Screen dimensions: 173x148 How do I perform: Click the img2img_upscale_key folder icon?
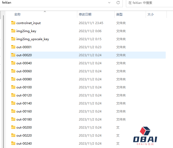pyautogui.click(x=14, y=39)
